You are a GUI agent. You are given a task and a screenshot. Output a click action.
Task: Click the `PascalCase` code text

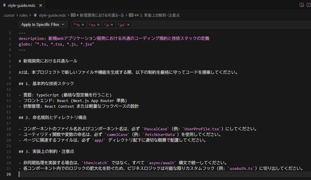156,129
